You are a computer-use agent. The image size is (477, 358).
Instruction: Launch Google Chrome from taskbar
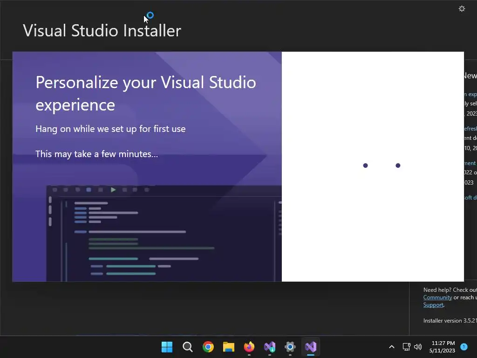208,347
